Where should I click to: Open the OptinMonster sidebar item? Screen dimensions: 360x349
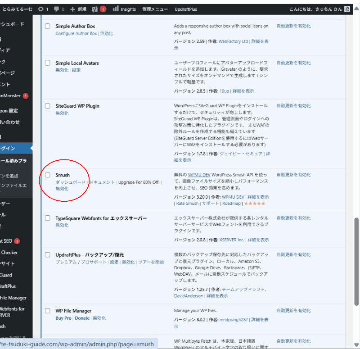pyautogui.click(x=14, y=95)
